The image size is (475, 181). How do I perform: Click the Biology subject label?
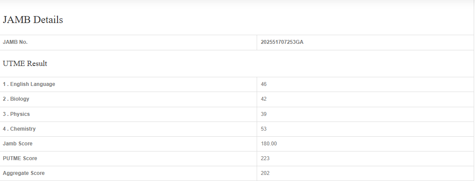(x=20, y=99)
